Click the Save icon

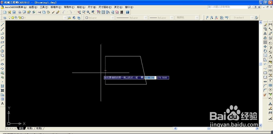click(x=14, y=12)
